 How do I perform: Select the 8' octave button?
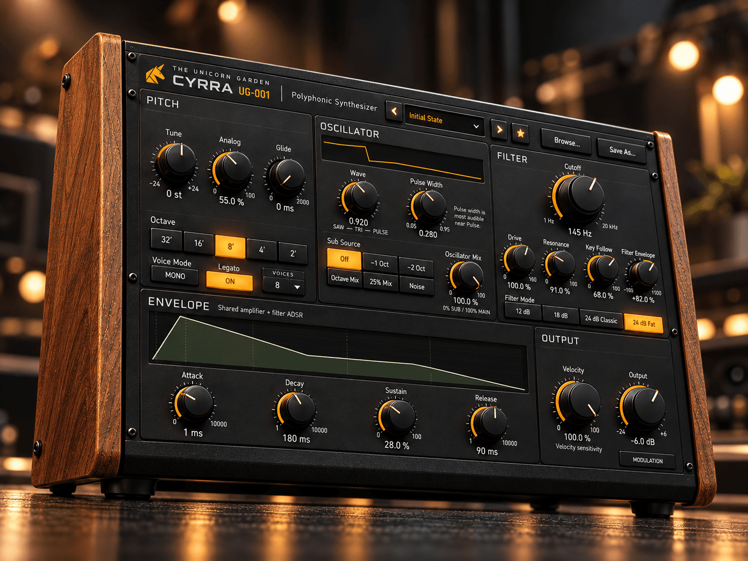click(230, 247)
